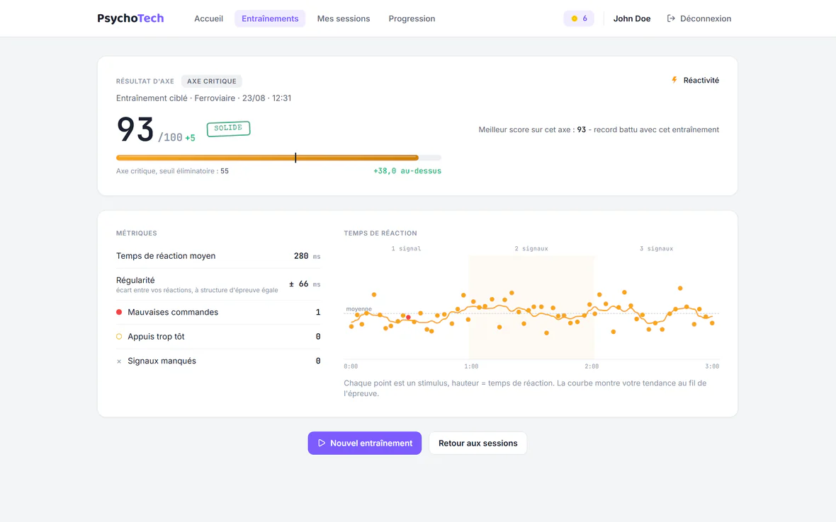
Task: Click the yellow coin credits icon
Action: [x=574, y=18]
